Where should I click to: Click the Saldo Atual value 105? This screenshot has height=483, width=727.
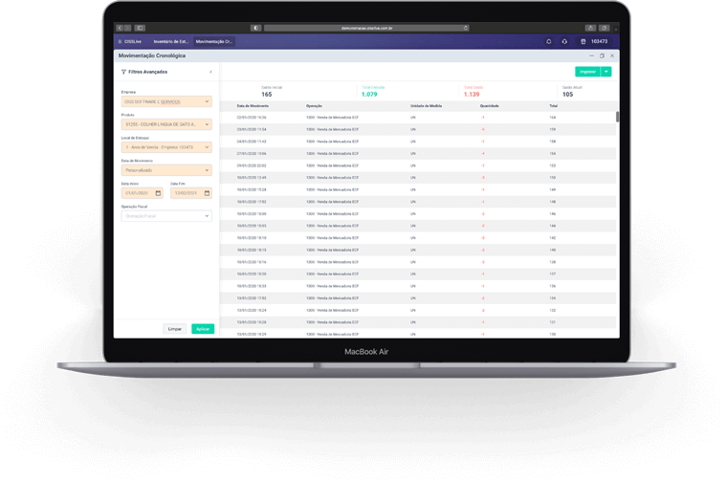(x=568, y=95)
